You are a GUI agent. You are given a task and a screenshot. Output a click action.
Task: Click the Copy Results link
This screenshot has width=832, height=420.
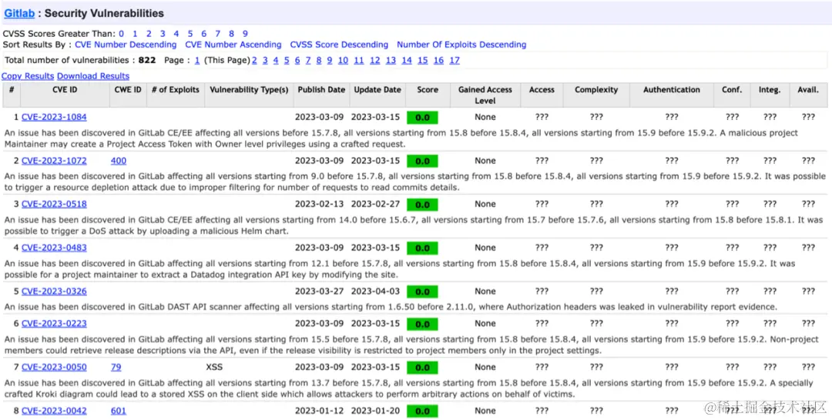(28, 76)
